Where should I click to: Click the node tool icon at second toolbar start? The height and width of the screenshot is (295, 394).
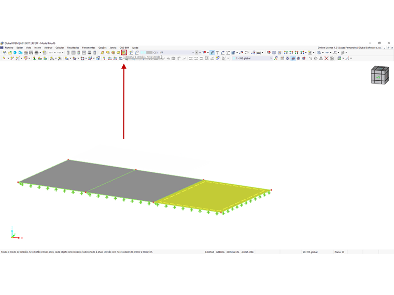[x=4, y=58]
